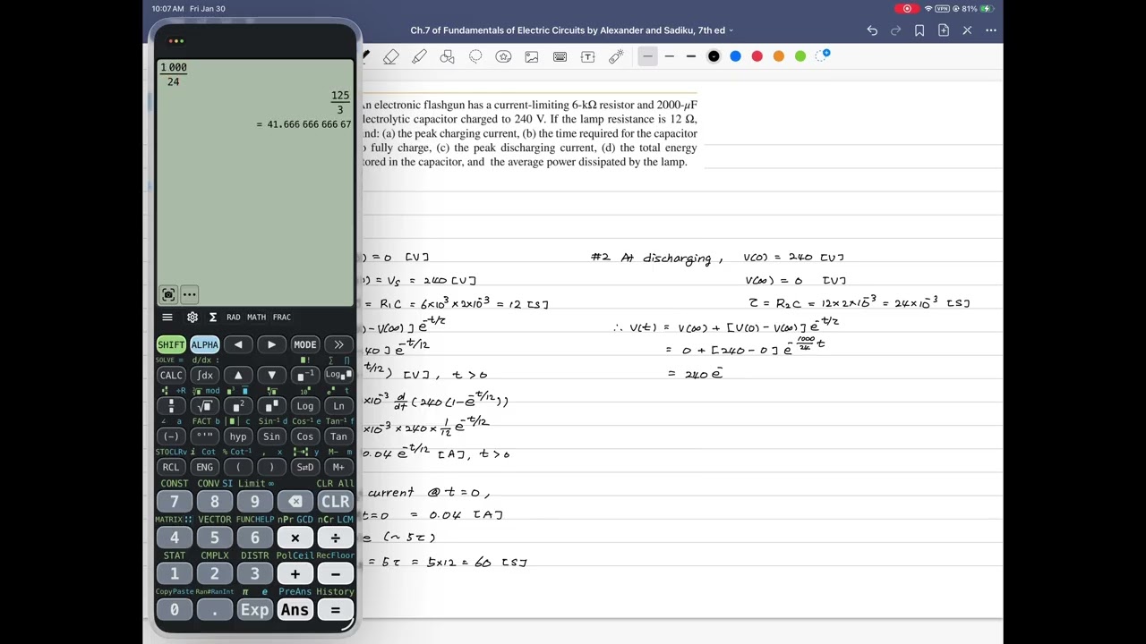The image size is (1146, 644).
Task: Tap the backspace delete key
Action: pos(295,502)
